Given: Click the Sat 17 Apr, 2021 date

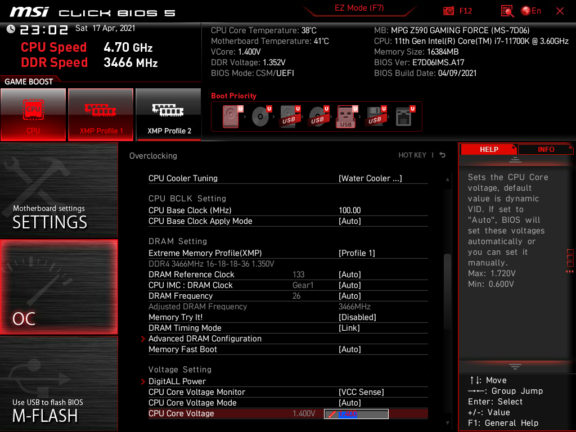Looking at the screenshot, I should pos(105,28).
